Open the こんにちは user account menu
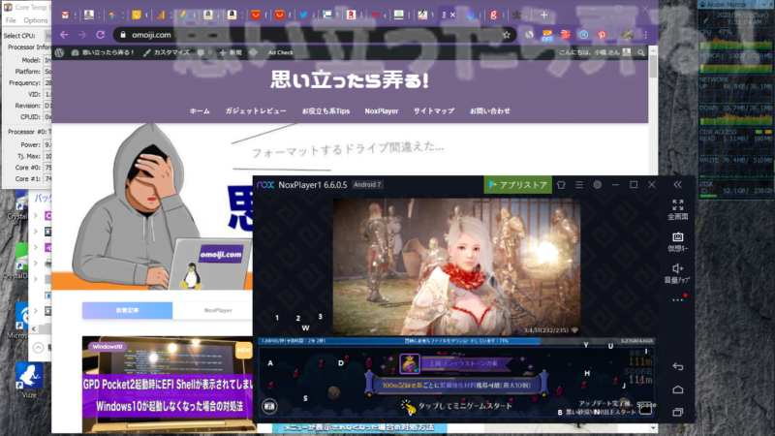Image resolution: width=775 pixels, height=436 pixels. pyautogui.click(x=595, y=52)
